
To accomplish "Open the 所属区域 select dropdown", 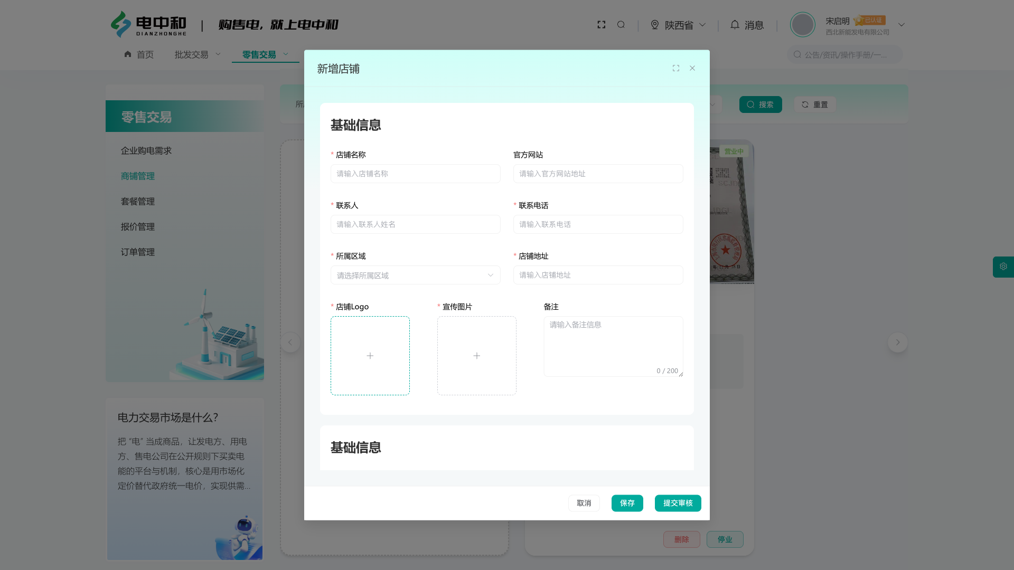I will pyautogui.click(x=416, y=275).
